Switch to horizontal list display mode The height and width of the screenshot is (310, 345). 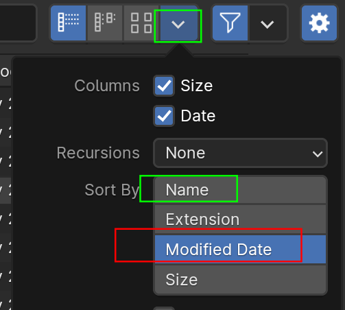(105, 23)
